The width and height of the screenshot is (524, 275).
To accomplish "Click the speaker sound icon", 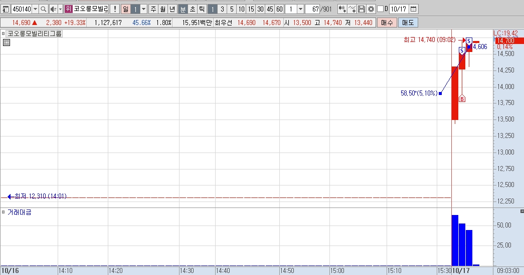I will (53, 9).
